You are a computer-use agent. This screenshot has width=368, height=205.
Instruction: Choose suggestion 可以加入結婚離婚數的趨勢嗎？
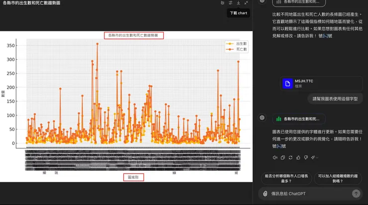click(x=338, y=178)
